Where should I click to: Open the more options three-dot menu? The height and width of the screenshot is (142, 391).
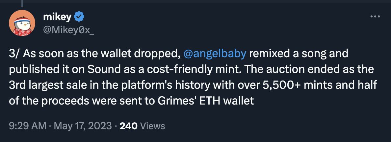click(375, 16)
